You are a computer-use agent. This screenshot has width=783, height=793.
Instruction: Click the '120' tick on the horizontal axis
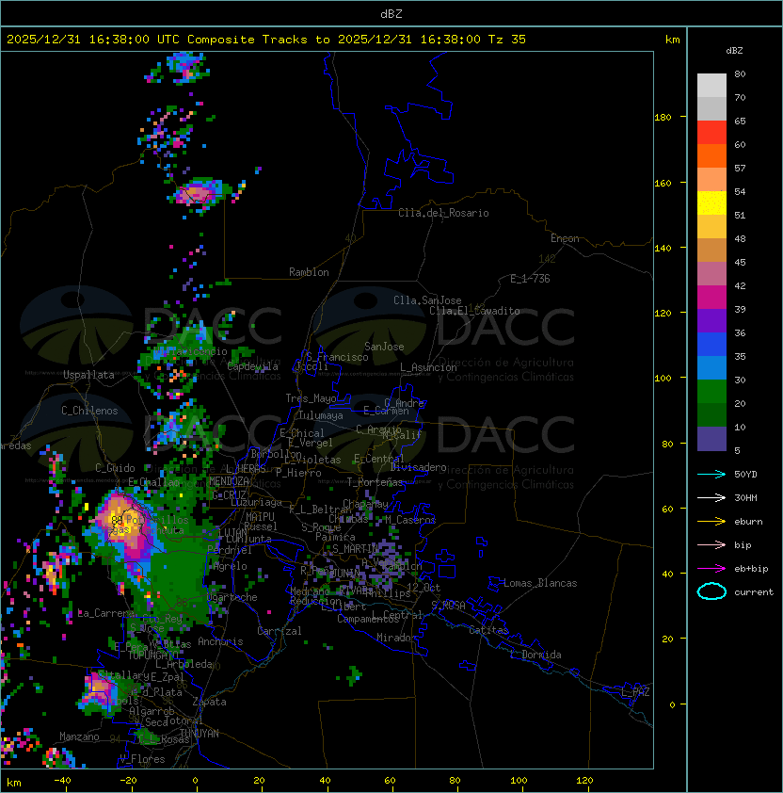pos(584,781)
